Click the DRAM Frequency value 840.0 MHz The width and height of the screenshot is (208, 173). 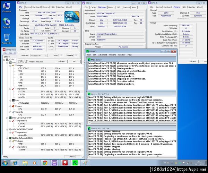186,25
